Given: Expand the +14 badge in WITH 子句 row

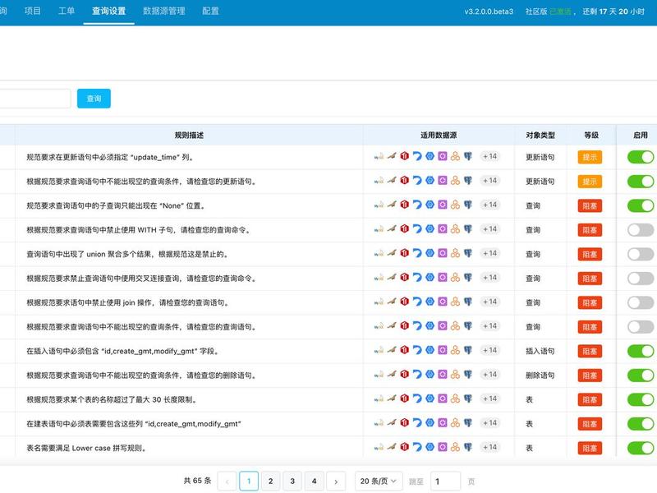Looking at the screenshot, I should point(489,229).
